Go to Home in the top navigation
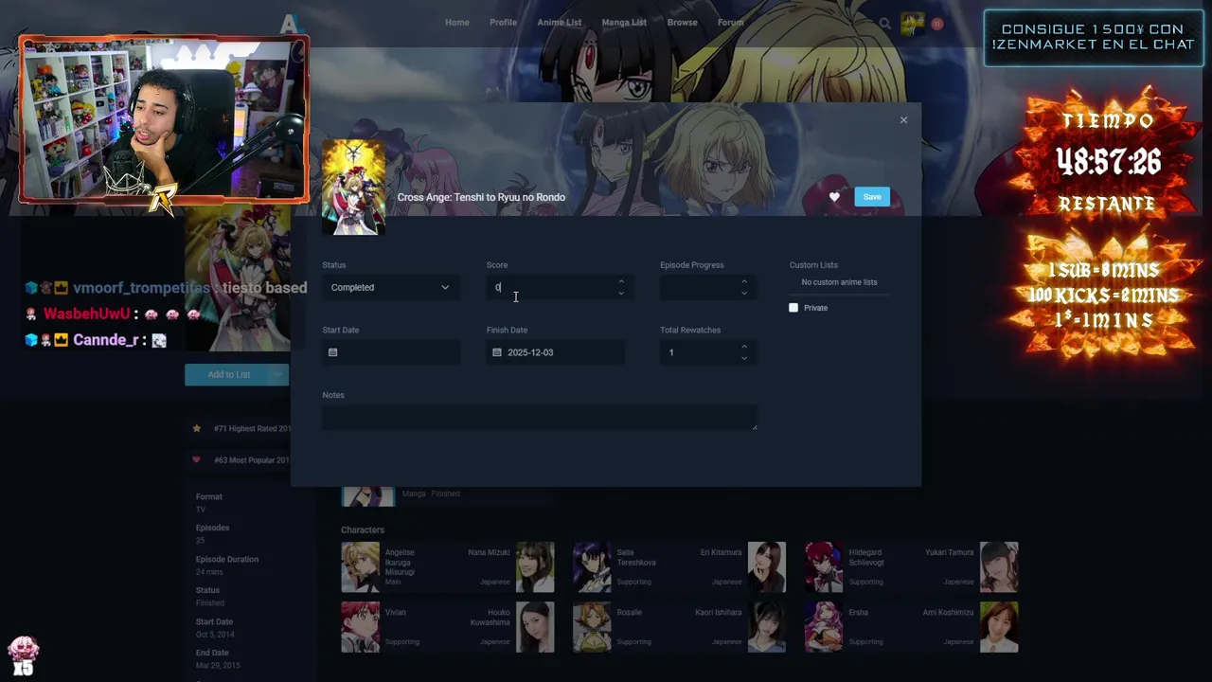 [457, 23]
